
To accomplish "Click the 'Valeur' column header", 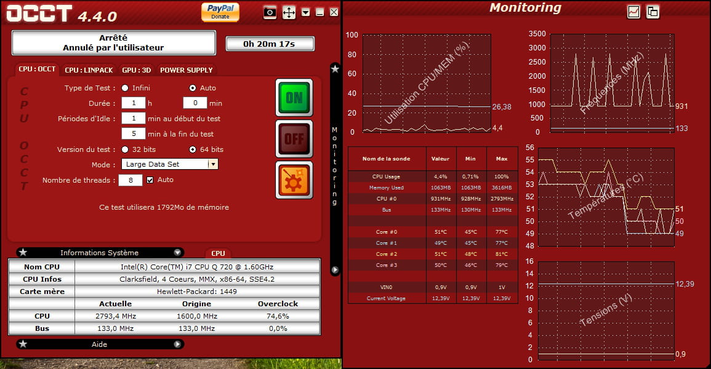I will [440, 159].
